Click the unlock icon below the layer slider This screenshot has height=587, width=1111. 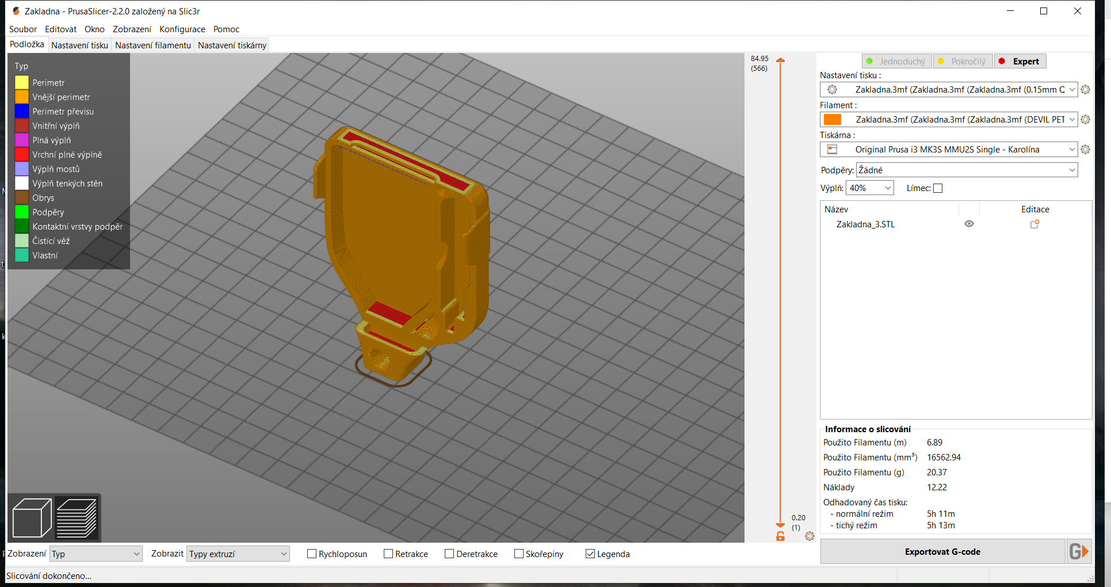[780, 536]
